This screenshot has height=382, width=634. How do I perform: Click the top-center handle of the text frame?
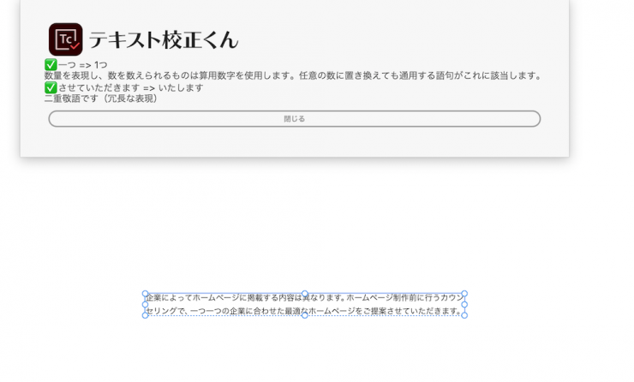coord(304,294)
